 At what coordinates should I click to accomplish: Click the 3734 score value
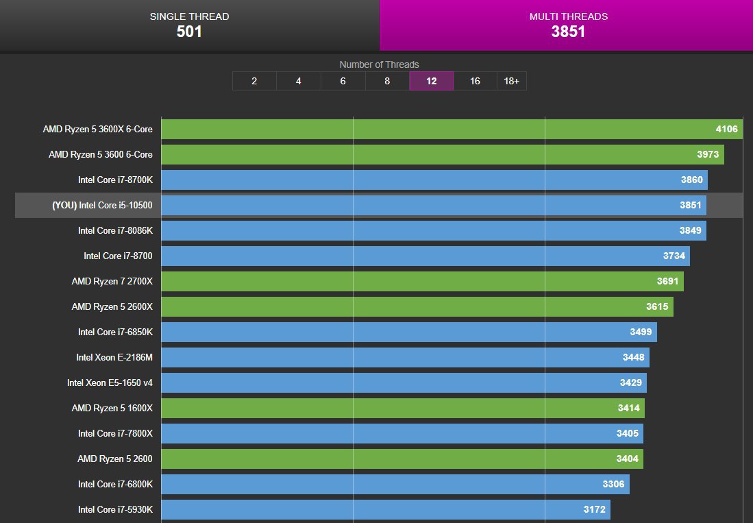tap(674, 256)
